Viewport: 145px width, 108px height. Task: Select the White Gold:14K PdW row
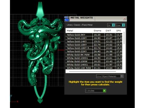tap(94, 68)
